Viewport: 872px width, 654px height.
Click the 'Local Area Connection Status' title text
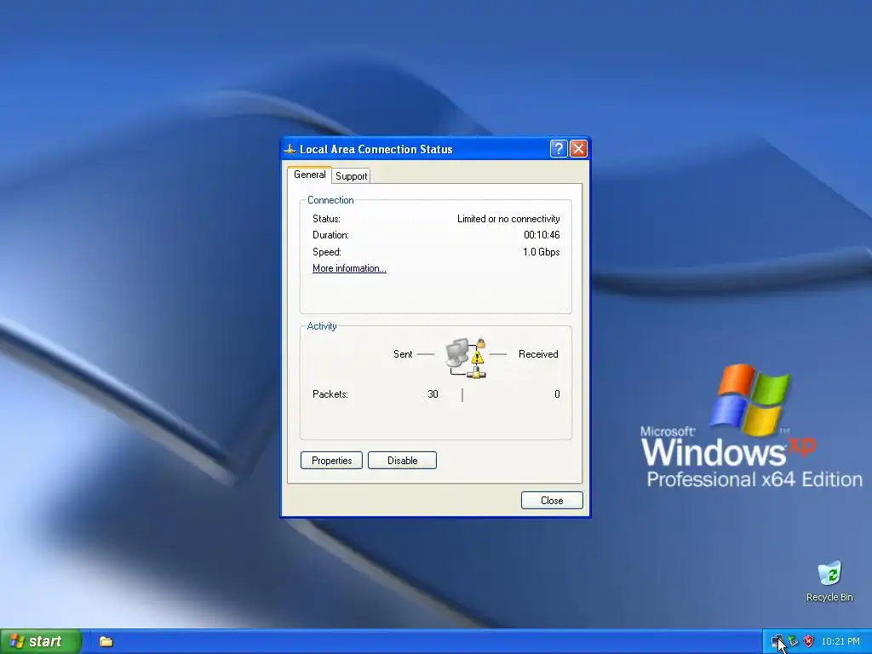376,149
